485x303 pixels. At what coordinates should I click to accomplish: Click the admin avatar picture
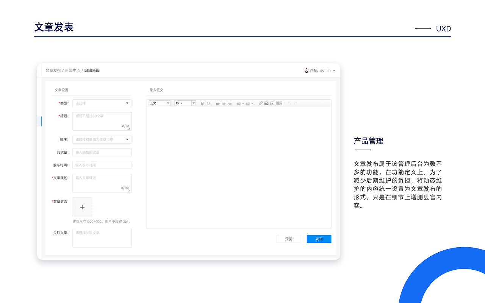307,70
